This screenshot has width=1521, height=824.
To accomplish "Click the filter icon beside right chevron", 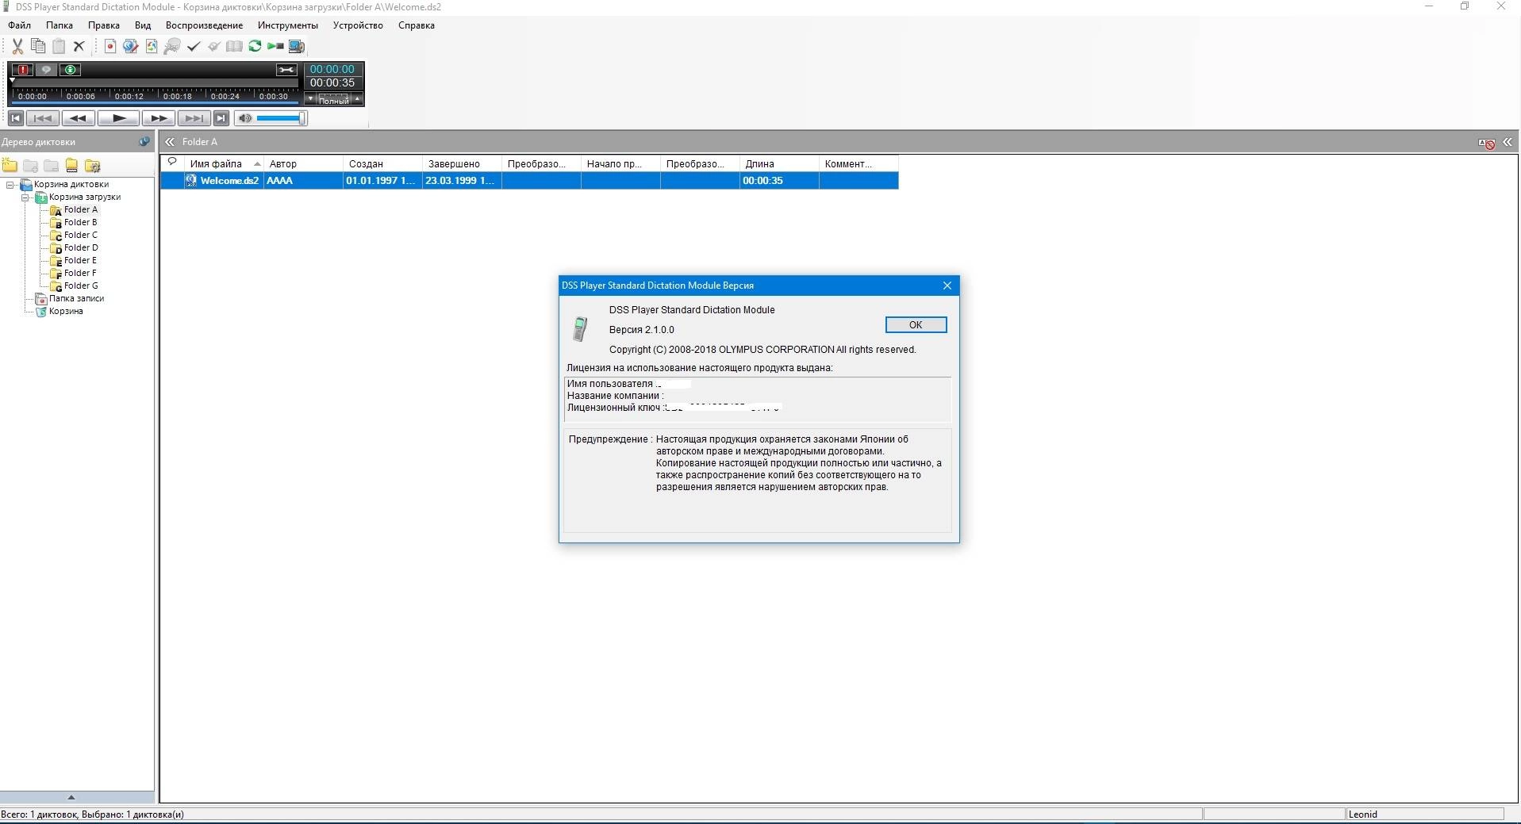I will coord(1486,143).
